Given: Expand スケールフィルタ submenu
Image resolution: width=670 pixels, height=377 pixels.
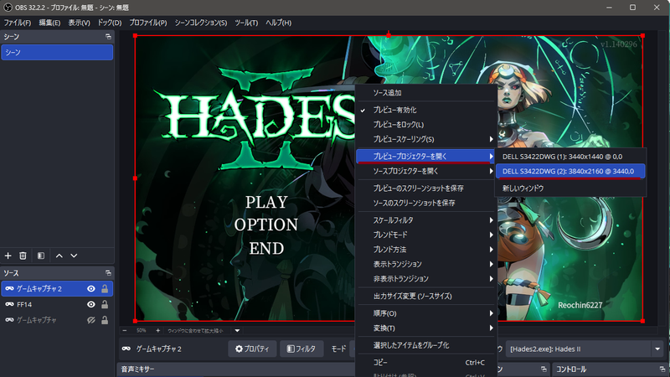Looking at the screenshot, I should point(426,220).
